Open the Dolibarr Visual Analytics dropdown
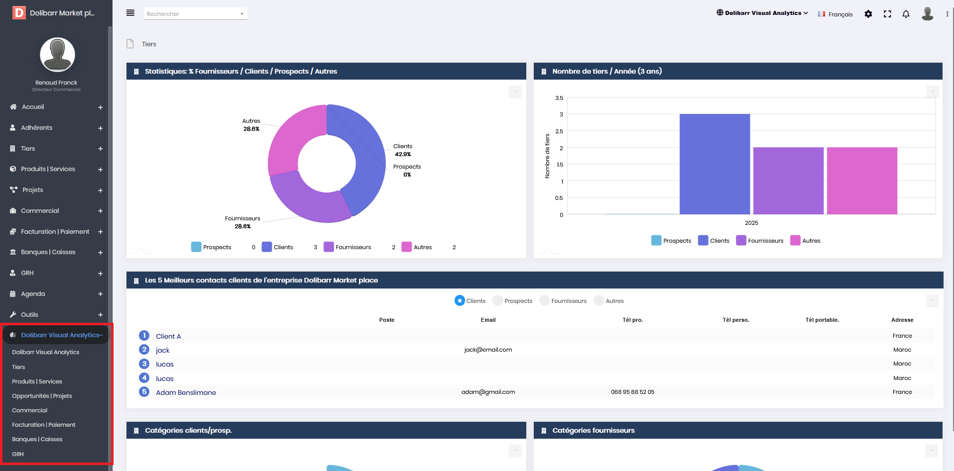 (762, 13)
